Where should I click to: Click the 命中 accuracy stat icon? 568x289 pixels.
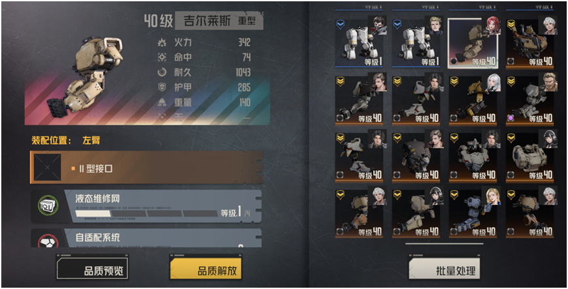(162, 57)
